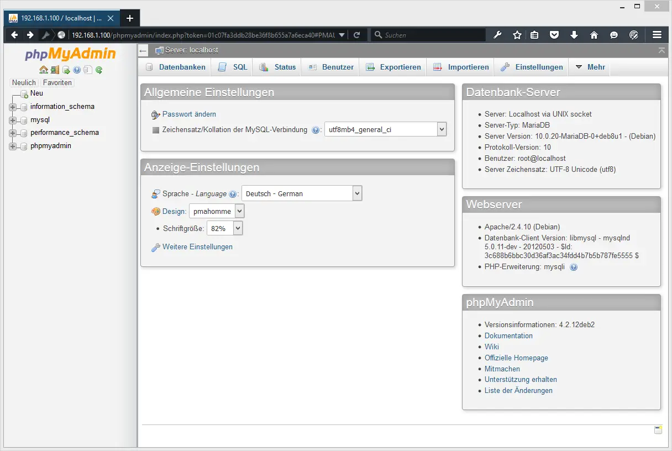Image resolution: width=672 pixels, height=451 pixels.
Task: Click the Favoriten button in sidebar
Action: [57, 82]
